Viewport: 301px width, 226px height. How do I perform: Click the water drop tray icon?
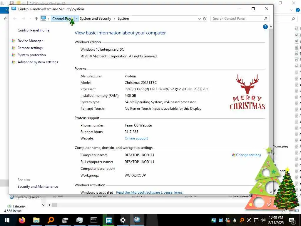click(x=235, y=220)
